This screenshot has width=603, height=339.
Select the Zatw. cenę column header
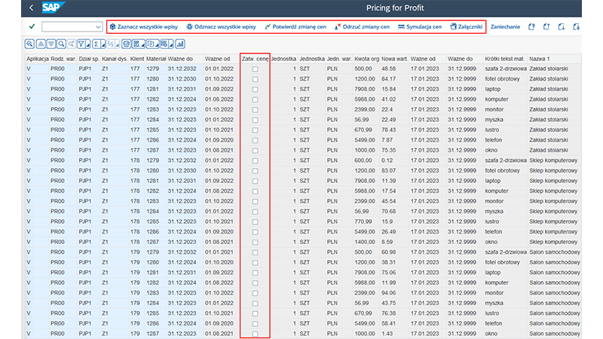[255, 59]
